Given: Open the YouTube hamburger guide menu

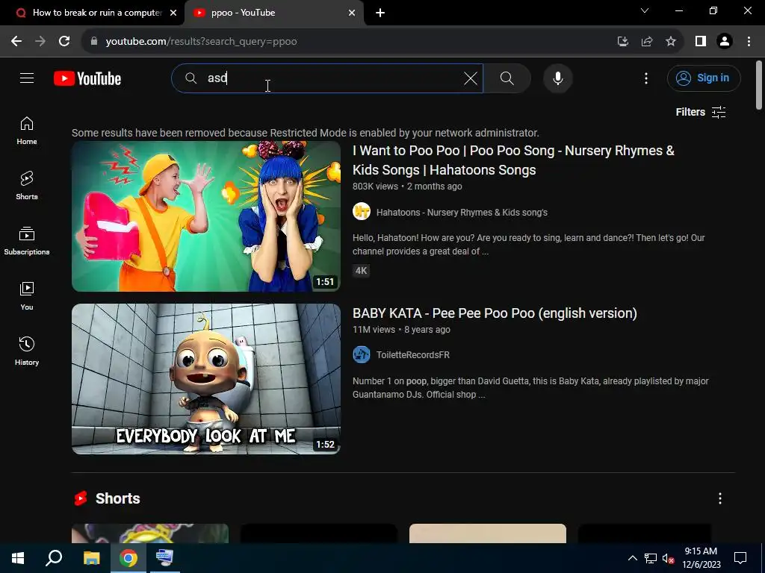Looking at the screenshot, I should [x=27, y=78].
